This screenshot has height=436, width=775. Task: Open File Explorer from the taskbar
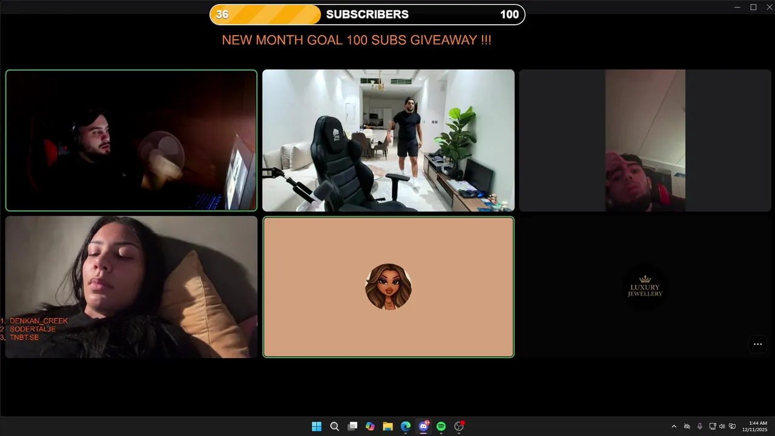[387, 426]
